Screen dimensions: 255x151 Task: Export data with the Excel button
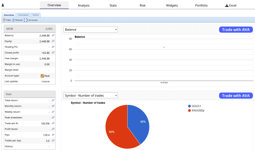click(x=231, y=5)
